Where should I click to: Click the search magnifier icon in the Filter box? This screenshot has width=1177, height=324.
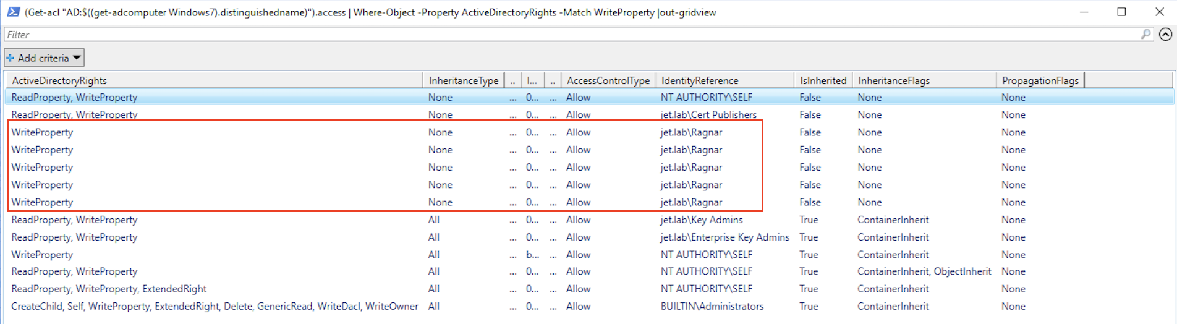1145,35
